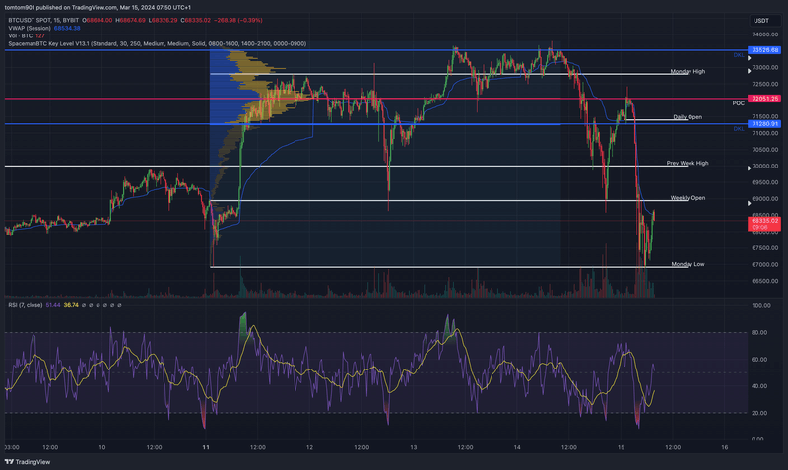Click the Weekly Open level label
788x470 pixels.
(x=688, y=198)
